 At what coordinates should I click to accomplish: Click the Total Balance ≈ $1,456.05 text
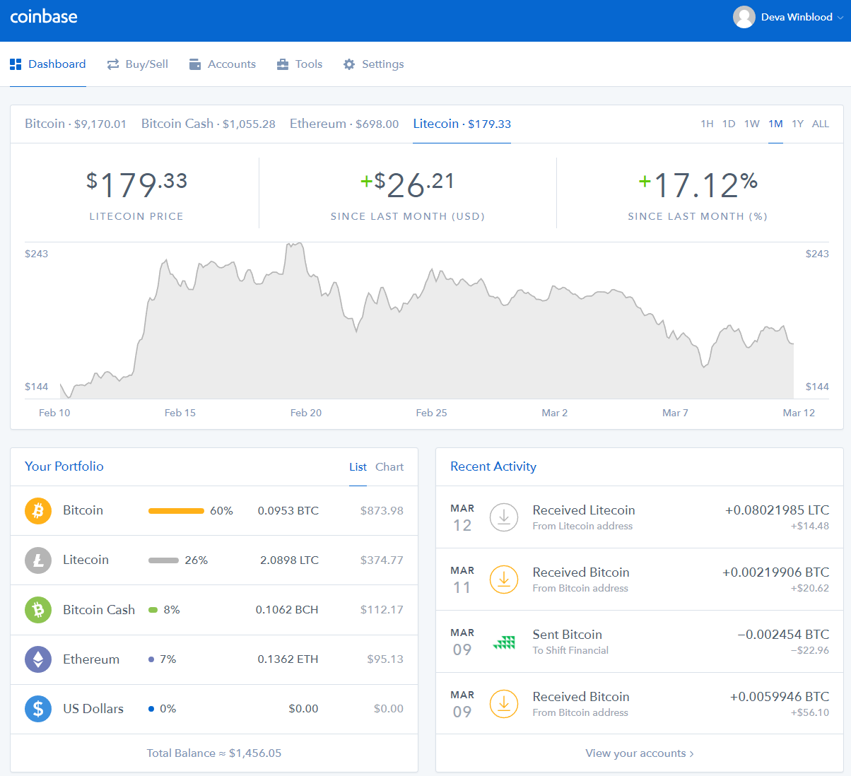coord(214,753)
